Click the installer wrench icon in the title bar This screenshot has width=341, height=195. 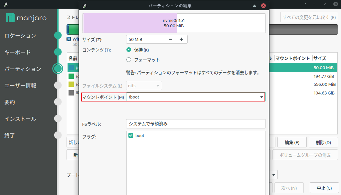[85, 5]
